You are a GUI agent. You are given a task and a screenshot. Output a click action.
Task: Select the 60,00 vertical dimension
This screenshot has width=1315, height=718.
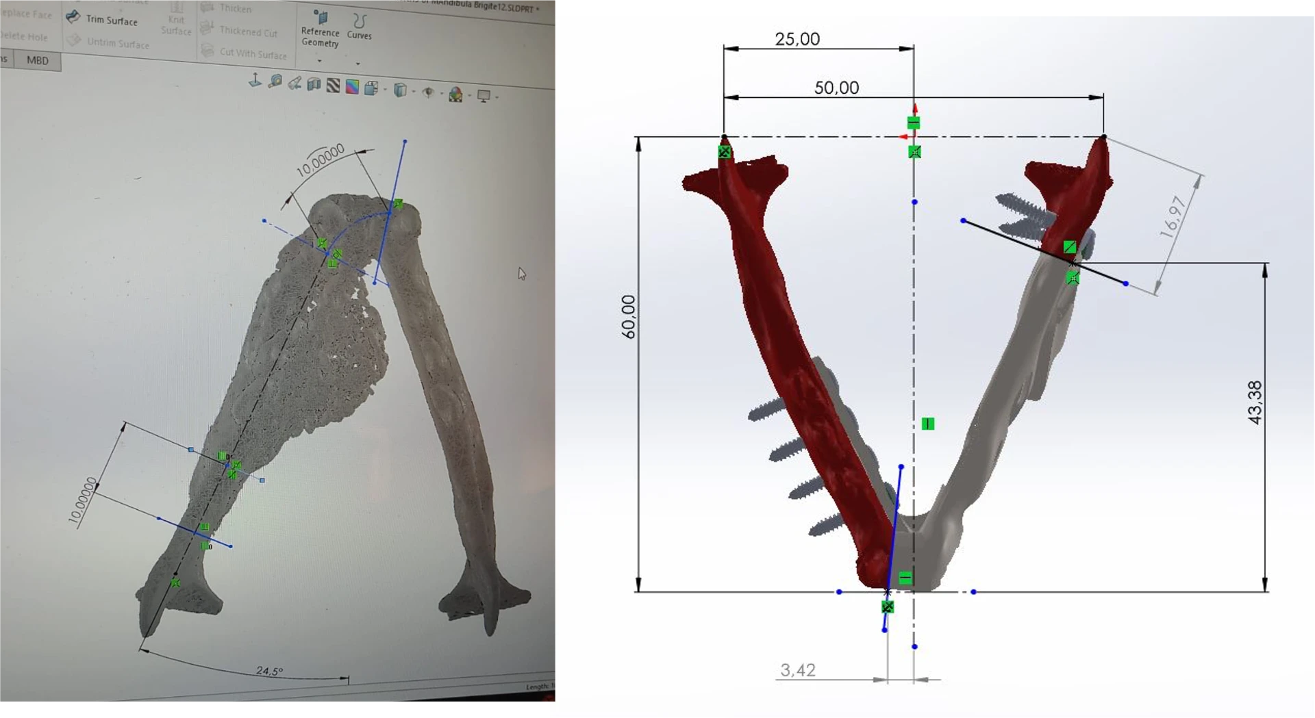(628, 317)
